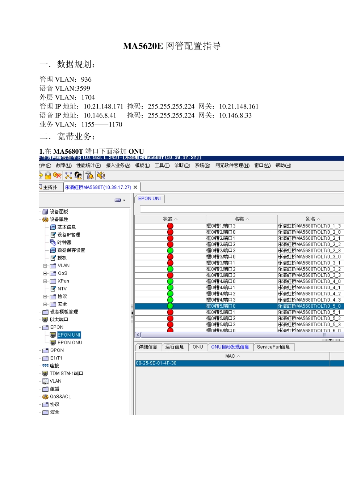
Task: Open the 接入业务(A) menu
Action: click(118, 166)
